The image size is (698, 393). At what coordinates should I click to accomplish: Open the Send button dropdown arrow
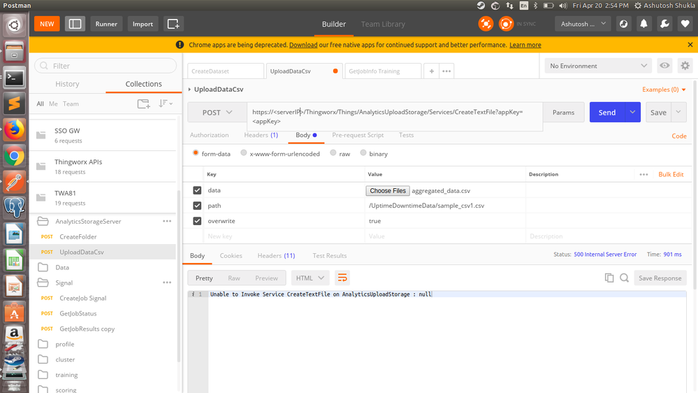(632, 113)
